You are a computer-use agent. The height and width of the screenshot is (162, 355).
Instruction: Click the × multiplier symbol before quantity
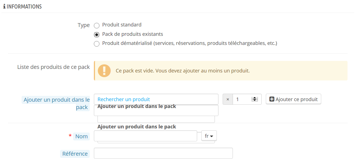(x=228, y=99)
